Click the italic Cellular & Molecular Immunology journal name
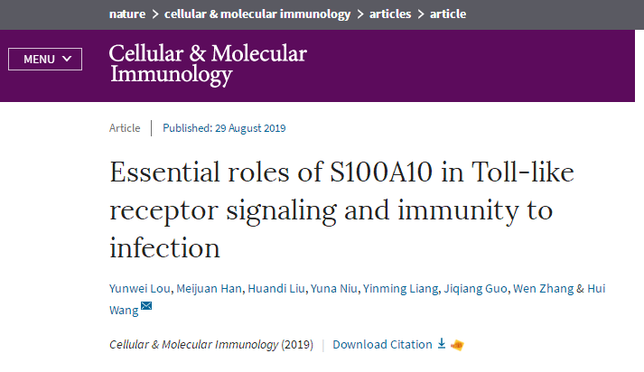 193,345
